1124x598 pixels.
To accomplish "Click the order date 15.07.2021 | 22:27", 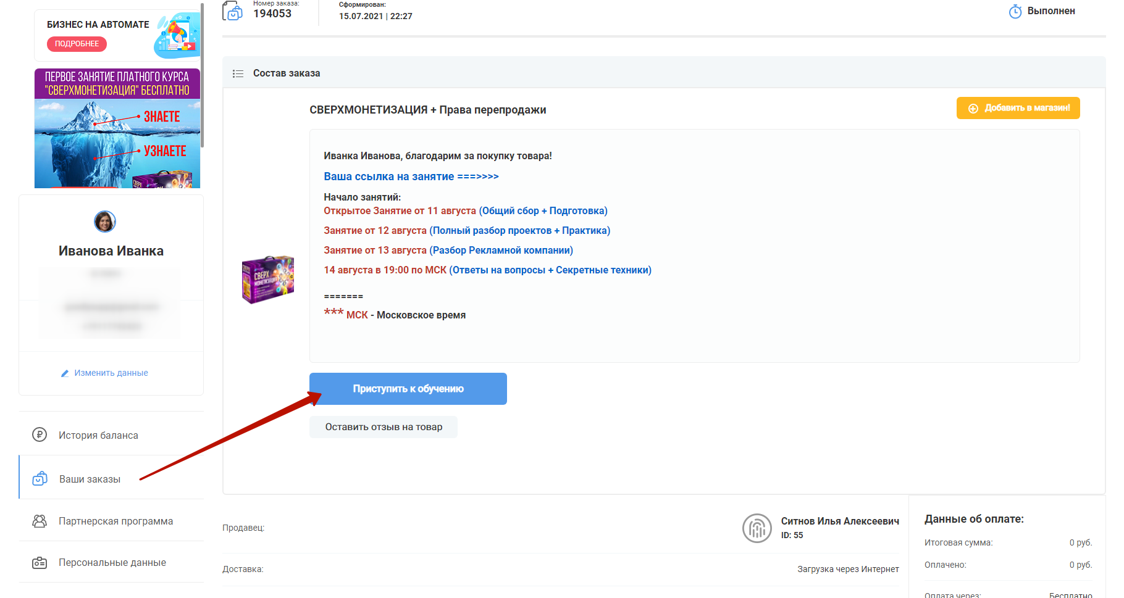I will 375,16.
